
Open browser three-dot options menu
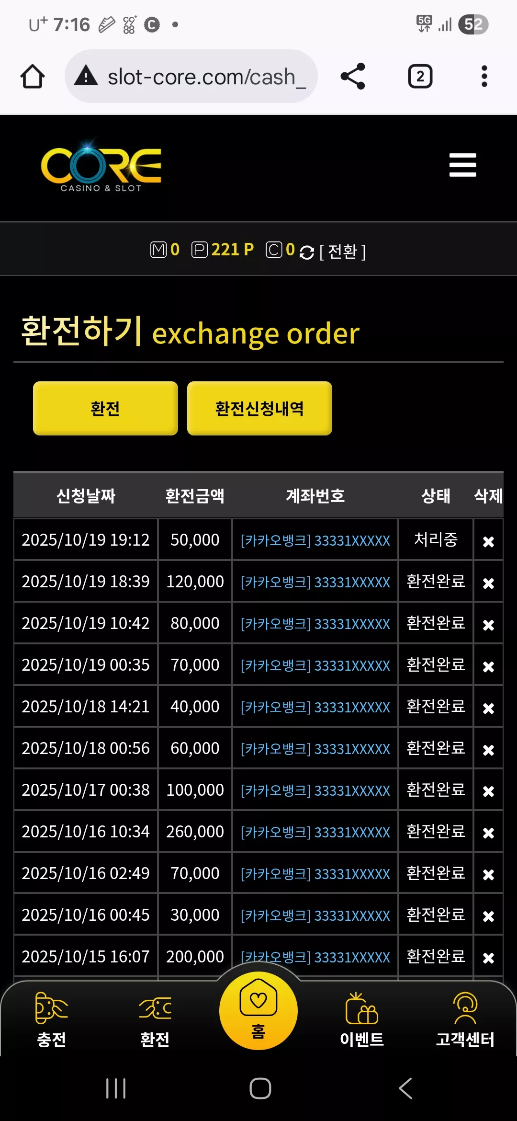(x=484, y=76)
